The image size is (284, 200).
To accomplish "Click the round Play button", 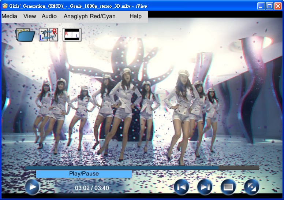I will pos(32,187).
